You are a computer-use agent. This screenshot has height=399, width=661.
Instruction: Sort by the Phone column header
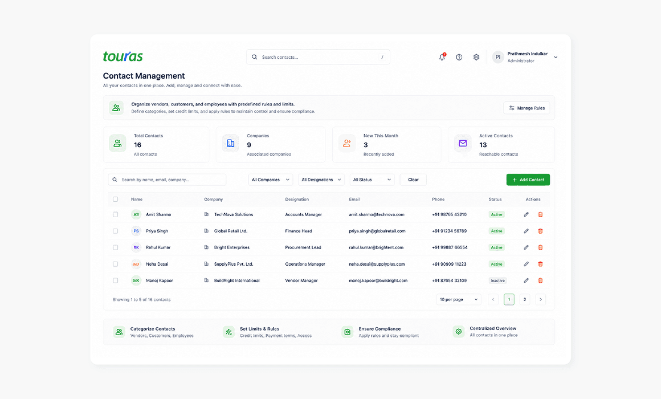coord(438,199)
